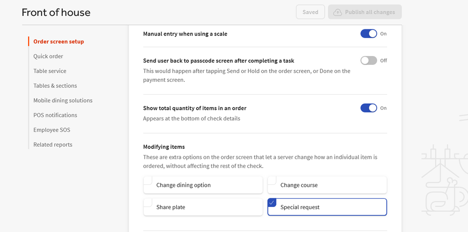The width and height of the screenshot is (468, 232).
Task: Tick the Share plate checkbox
Action: pos(148,203)
